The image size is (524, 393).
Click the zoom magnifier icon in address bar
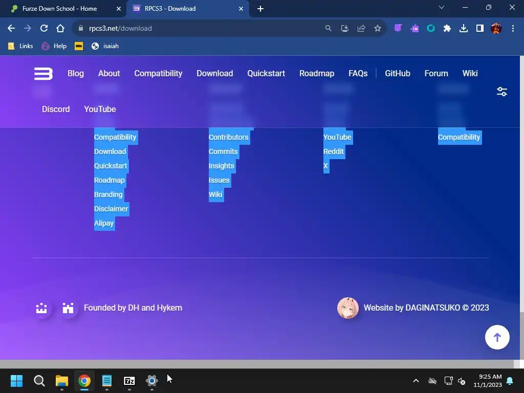click(329, 29)
